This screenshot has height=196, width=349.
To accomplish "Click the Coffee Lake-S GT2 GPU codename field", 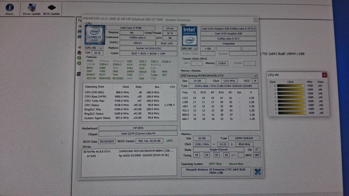I will coord(228,38).
